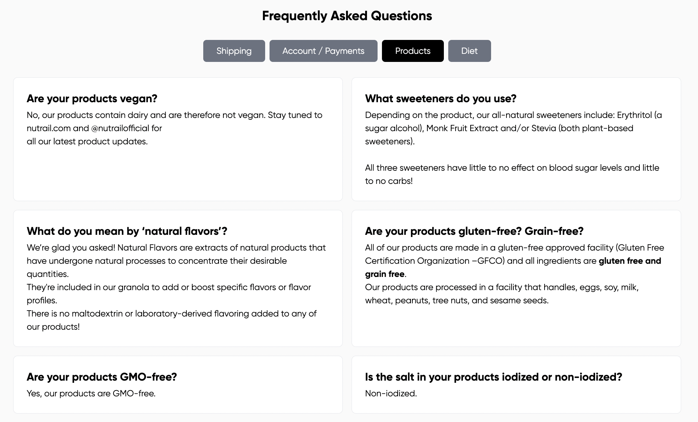This screenshot has height=422, width=698.
Task: Switch to the Diet tab
Action: (x=469, y=51)
